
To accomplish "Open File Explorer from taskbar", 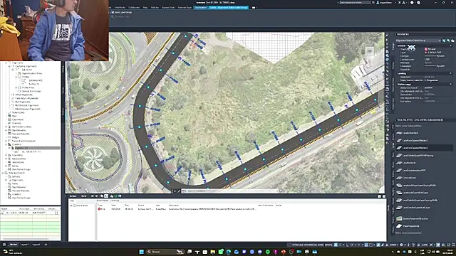I will click(213, 252).
